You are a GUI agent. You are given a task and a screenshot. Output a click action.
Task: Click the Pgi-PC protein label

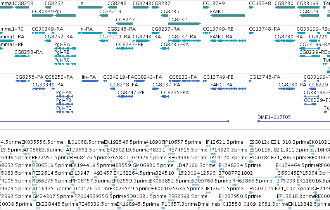[x=64, y=108]
